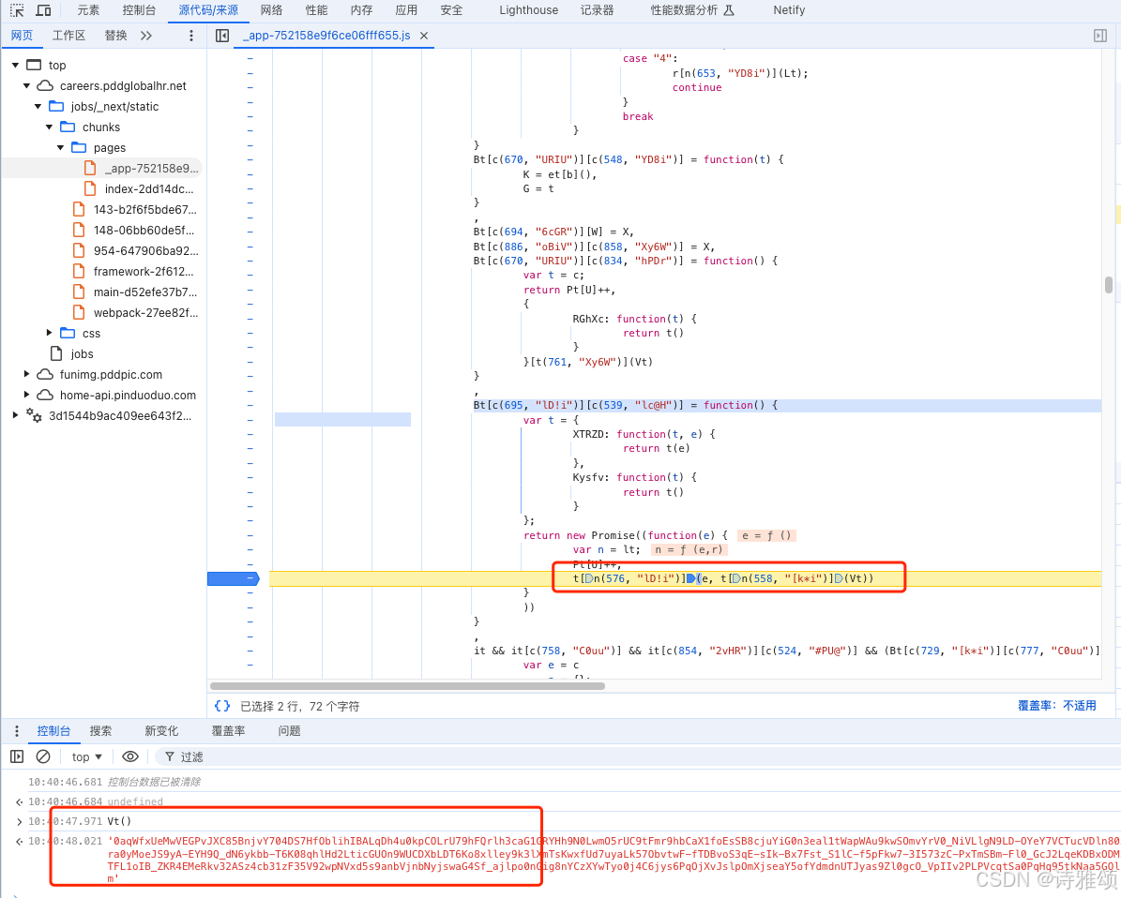Click the active breakpoint marker in gutter

pyautogui.click(x=233, y=578)
